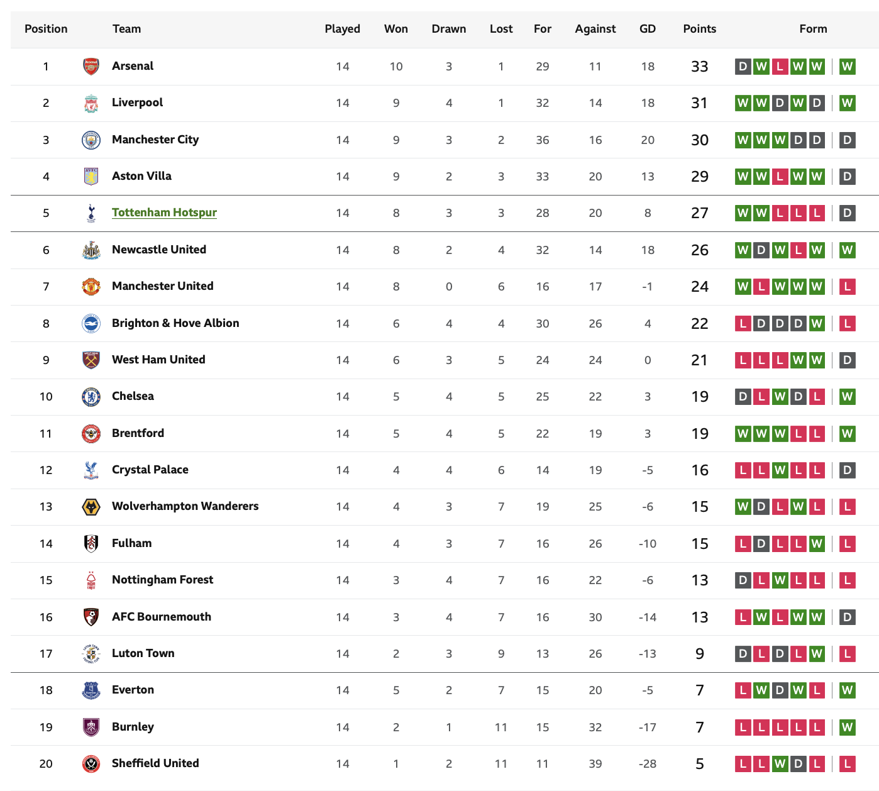Click the Sheffield United crest icon
Viewport: 879px width, 791px height.
click(91, 764)
